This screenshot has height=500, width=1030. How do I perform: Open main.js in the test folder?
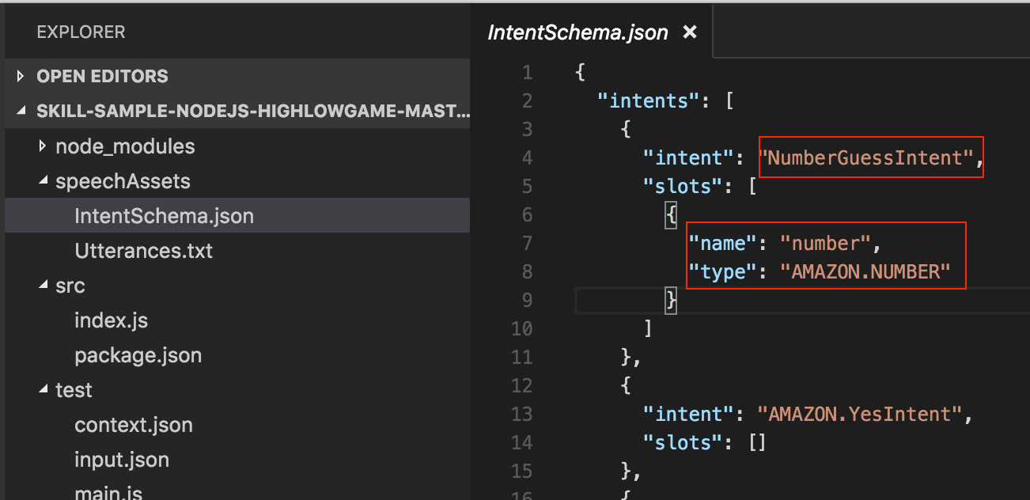[x=108, y=493]
